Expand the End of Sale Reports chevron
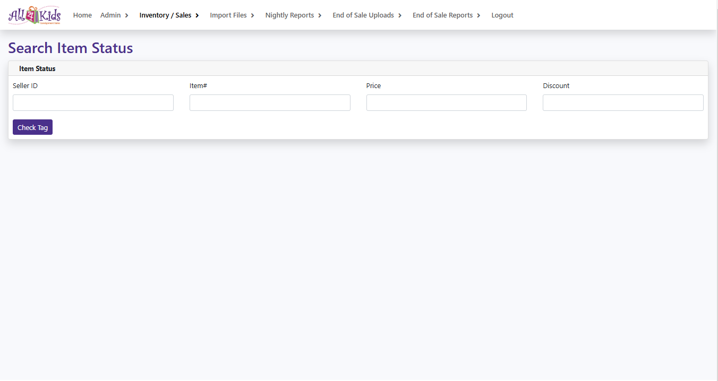Image resolution: width=718 pixels, height=381 pixels. coord(478,15)
